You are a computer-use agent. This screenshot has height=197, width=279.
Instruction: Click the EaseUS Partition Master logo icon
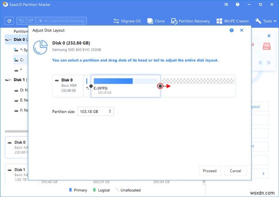pyautogui.click(x=6, y=4)
